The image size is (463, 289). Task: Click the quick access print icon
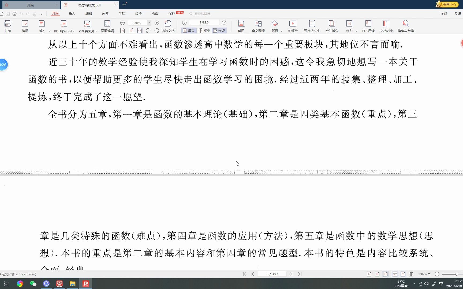click(x=14, y=14)
